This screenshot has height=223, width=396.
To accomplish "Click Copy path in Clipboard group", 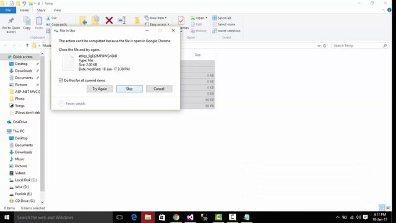I will 56,24.
